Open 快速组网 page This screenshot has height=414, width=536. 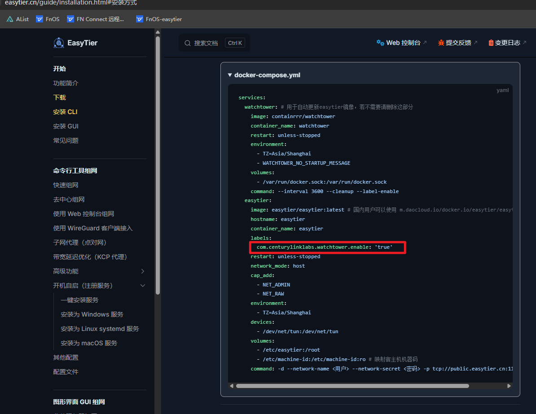[x=66, y=185]
